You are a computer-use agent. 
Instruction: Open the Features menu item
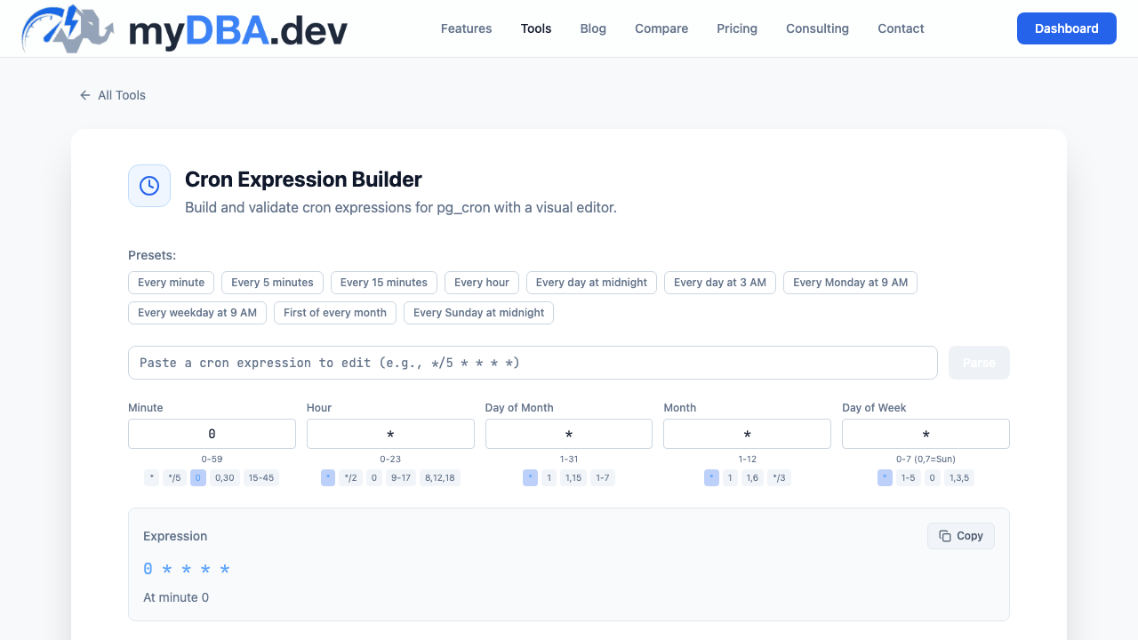click(x=466, y=28)
